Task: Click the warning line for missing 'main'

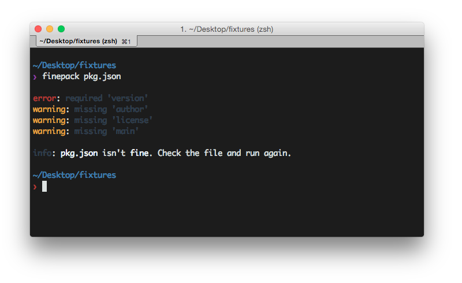Action: click(x=85, y=131)
